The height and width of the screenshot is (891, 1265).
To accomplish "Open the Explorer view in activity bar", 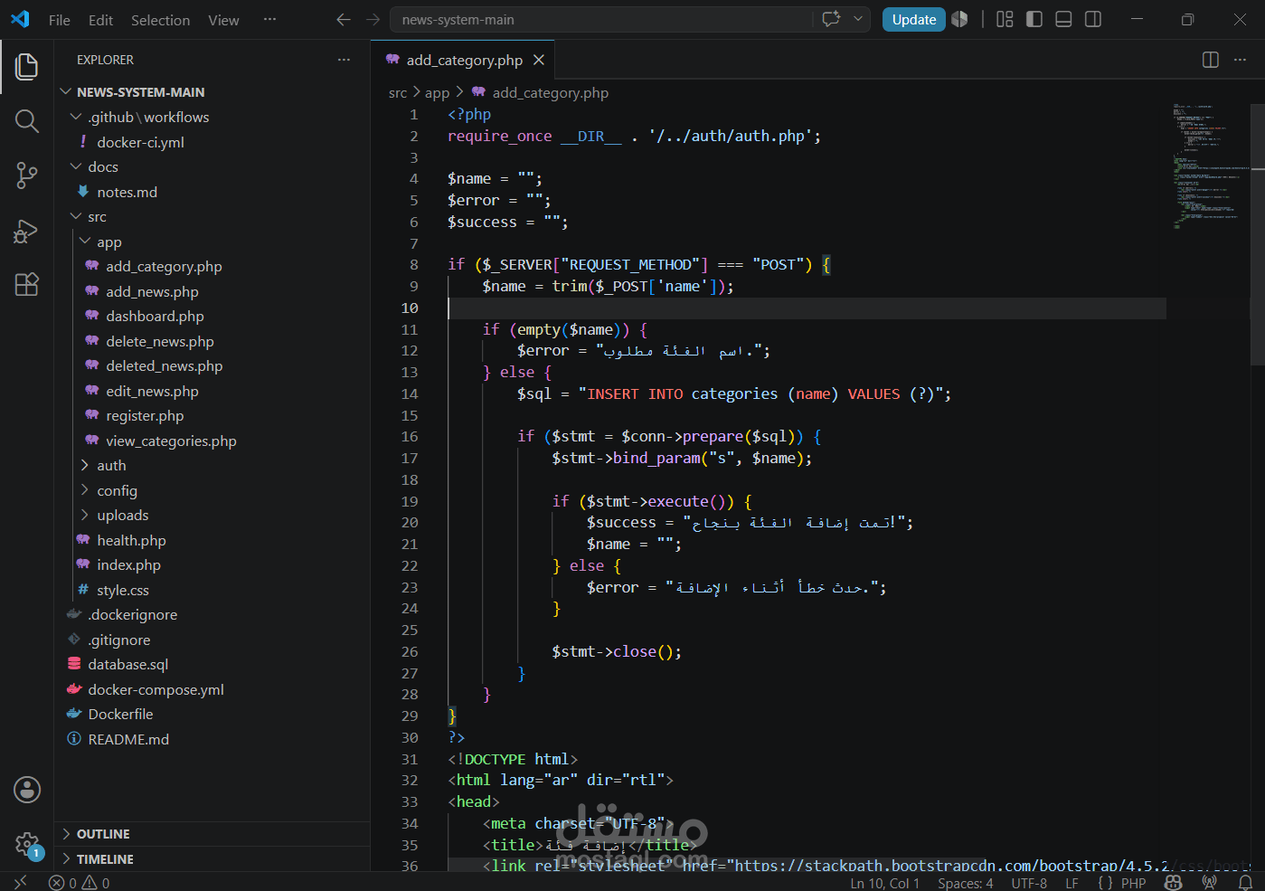I will click(x=26, y=66).
